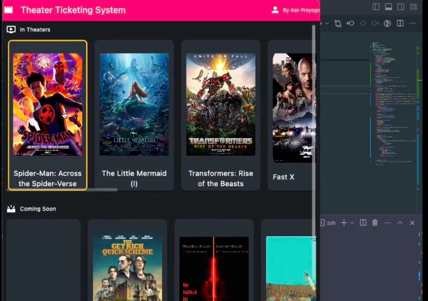Toggle bottom panel layout in VS Code

point(389,7)
